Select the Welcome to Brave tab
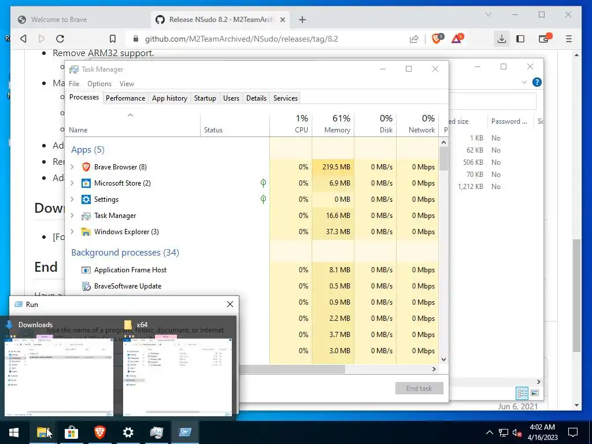 point(80,20)
